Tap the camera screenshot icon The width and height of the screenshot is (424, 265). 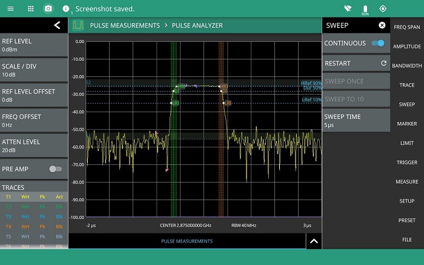coord(48,8)
